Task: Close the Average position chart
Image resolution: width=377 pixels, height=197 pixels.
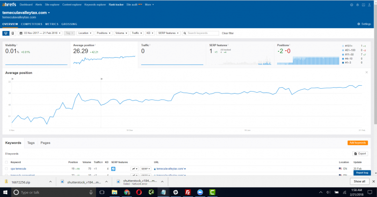Action: pos(366,72)
